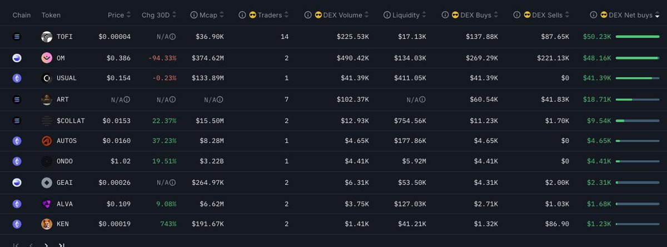Viewport: 667px width, 247px height.
Task: Click the Chain column header
Action: (x=22, y=15)
